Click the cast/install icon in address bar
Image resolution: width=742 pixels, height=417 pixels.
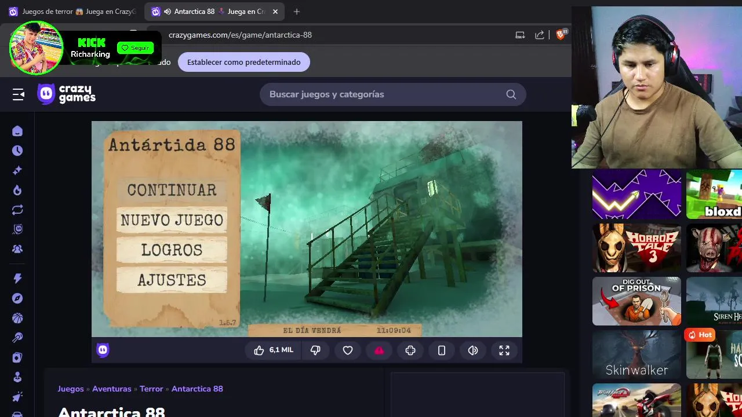[520, 35]
